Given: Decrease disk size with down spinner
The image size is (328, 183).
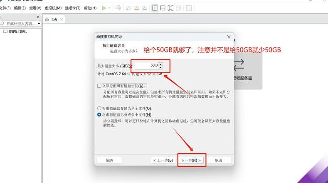Looking at the screenshot, I should tap(160, 67).
